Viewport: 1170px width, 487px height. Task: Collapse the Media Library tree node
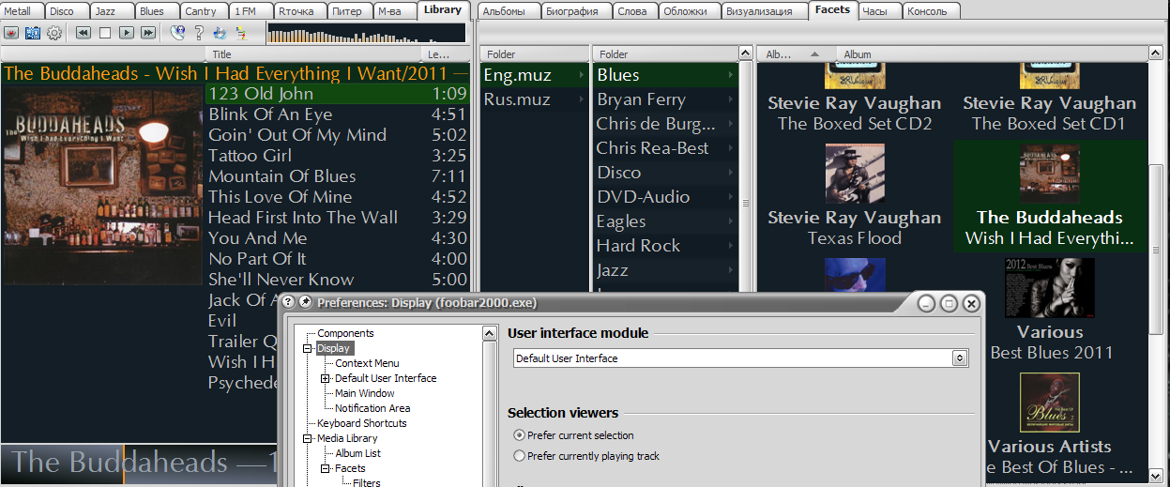(309, 438)
